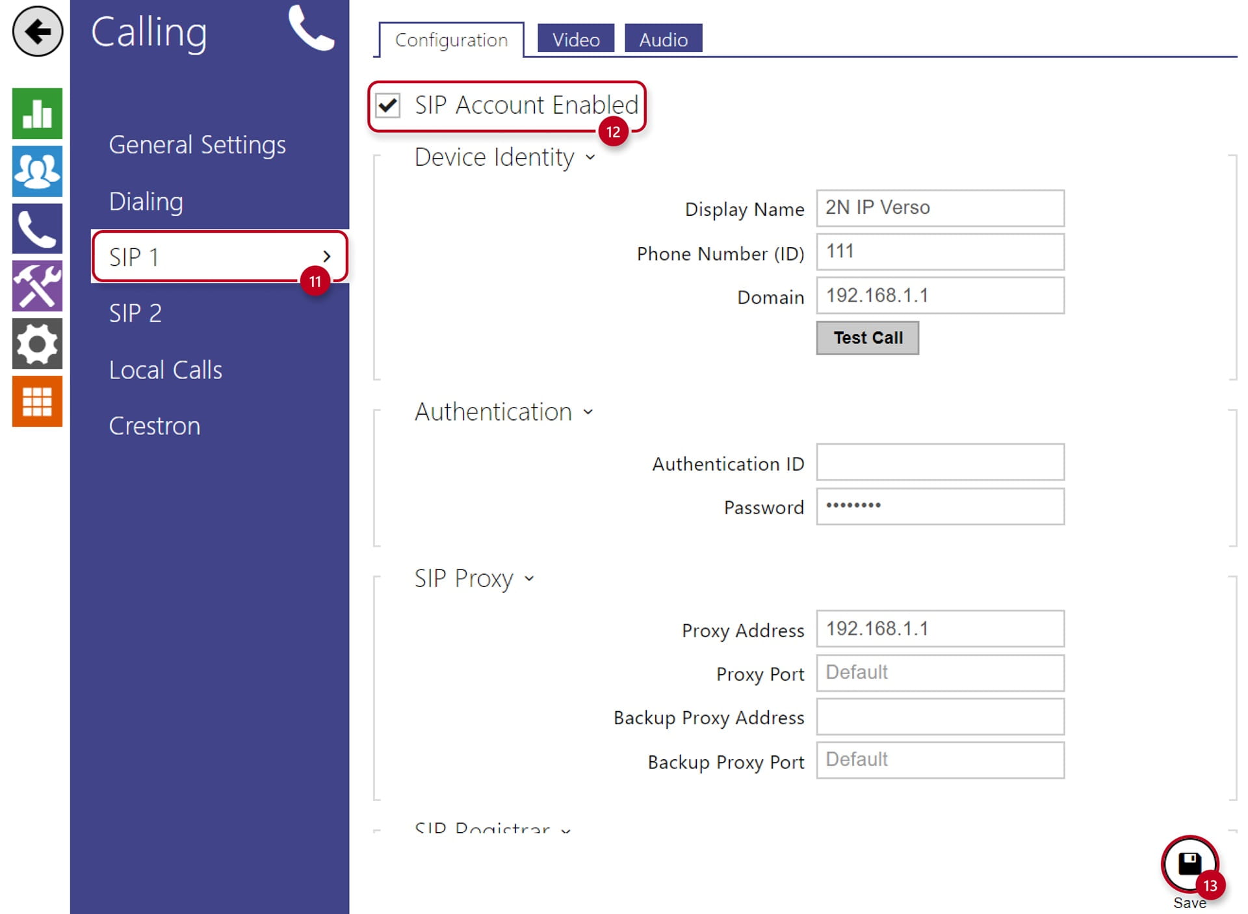Click the Proxy Address input field
The height and width of the screenshot is (914, 1248).
pos(940,629)
